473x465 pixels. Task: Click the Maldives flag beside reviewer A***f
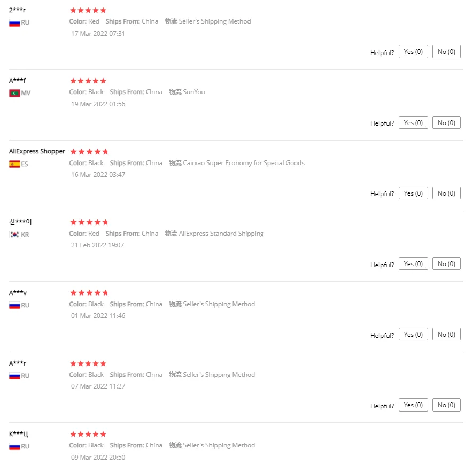[14, 93]
